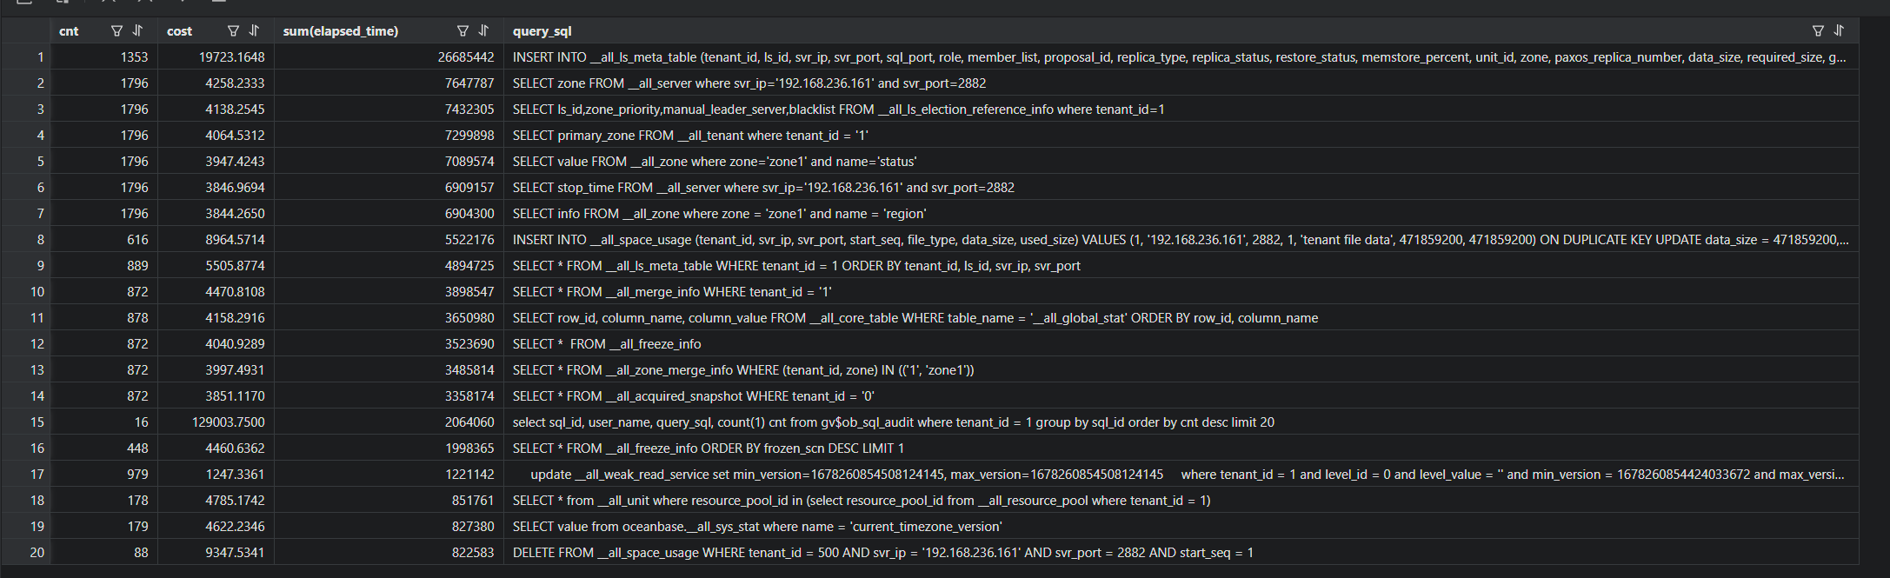Click the INSERT INTO __all_ls_meta_table query cell
This screenshot has width=1890, height=578.
coord(1181,56)
